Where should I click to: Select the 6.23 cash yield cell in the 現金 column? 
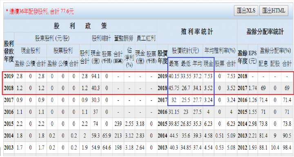(x=208, y=124)
